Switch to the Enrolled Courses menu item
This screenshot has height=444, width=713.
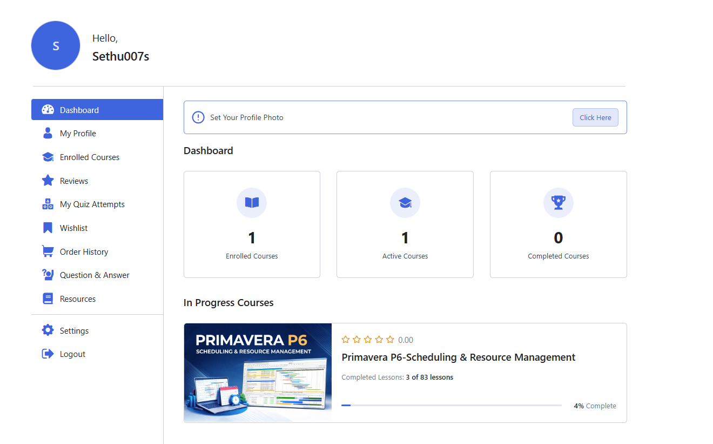pos(90,157)
